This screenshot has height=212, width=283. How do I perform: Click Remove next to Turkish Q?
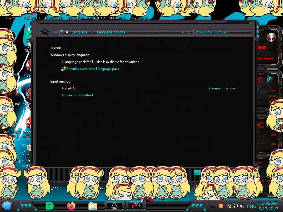coord(229,88)
